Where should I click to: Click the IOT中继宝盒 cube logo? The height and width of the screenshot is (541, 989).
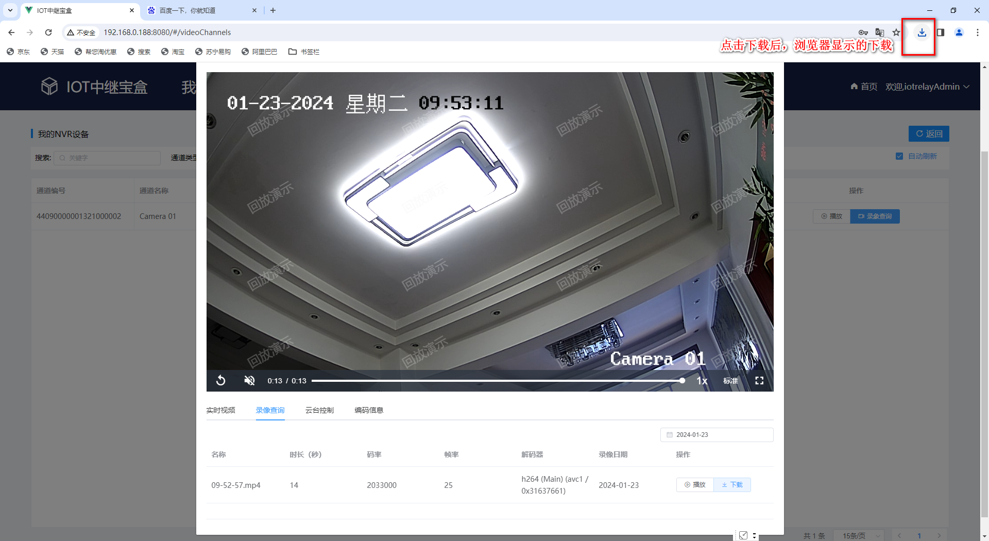[49, 86]
